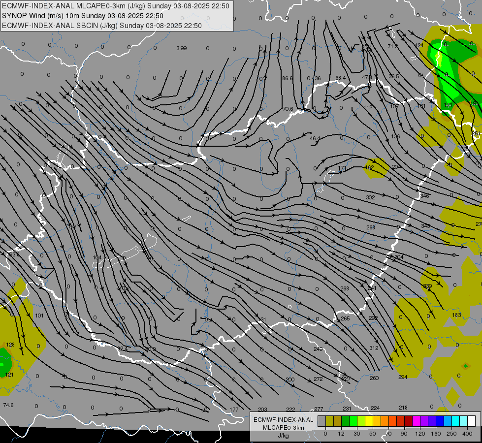
Task: Click the map value 218
Action: point(403,408)
